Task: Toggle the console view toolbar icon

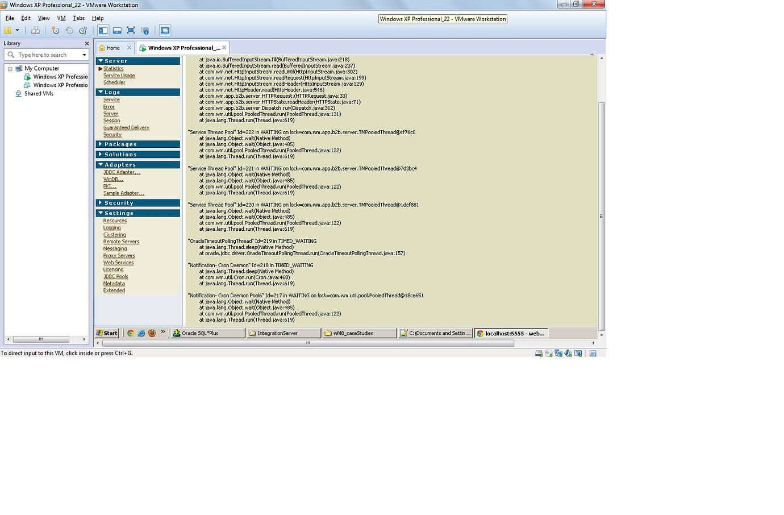Action: [165, 30]
